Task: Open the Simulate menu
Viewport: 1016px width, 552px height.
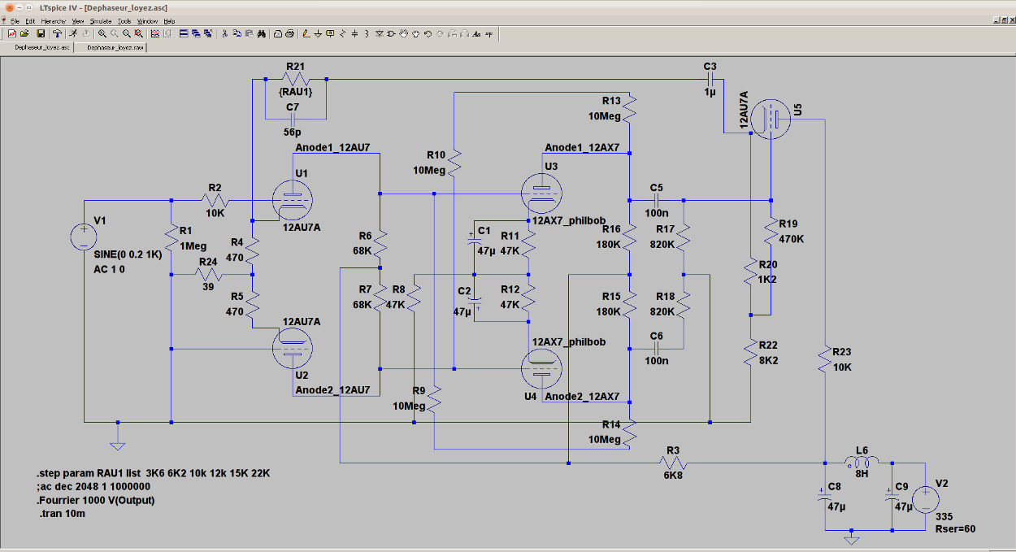Action: click(x=101, y=20)
